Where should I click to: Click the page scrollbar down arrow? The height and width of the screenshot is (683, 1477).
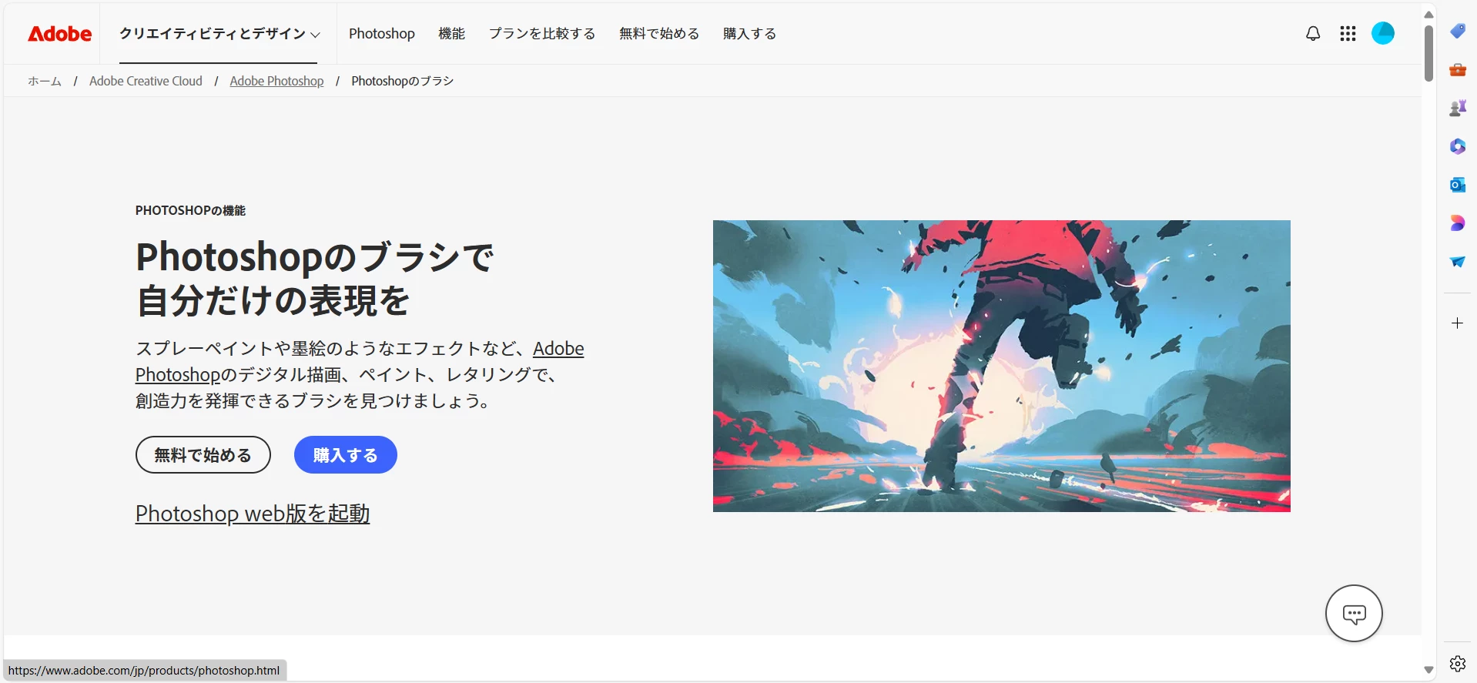tap(1428, 670)
